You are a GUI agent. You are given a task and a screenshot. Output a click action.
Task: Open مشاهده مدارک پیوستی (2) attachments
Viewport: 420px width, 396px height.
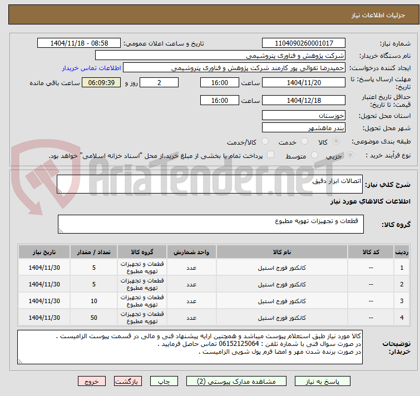click(236, 382)
